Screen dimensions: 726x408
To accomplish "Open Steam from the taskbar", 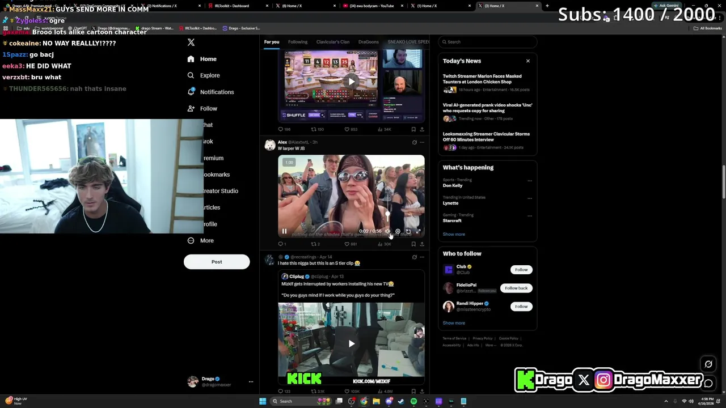I will [x=401, y=401].
